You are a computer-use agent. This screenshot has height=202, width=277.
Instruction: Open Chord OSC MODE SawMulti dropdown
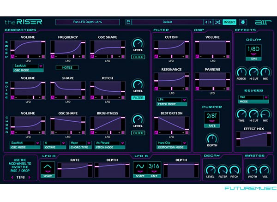pyautogui.click(x=25, y=143)
